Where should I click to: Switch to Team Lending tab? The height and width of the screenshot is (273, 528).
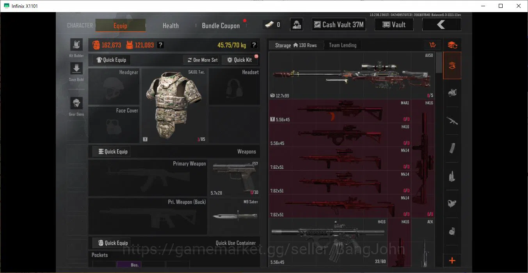343,45
